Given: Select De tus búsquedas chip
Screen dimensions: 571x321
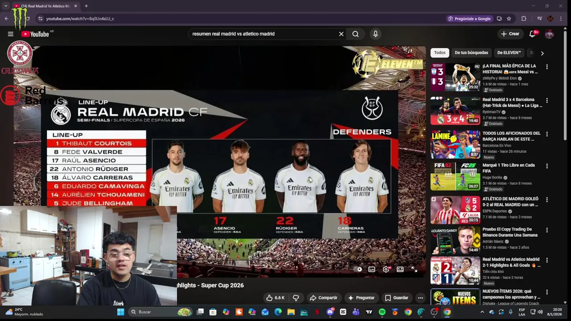Looking at the screenshot, I should tap(471, 53).
